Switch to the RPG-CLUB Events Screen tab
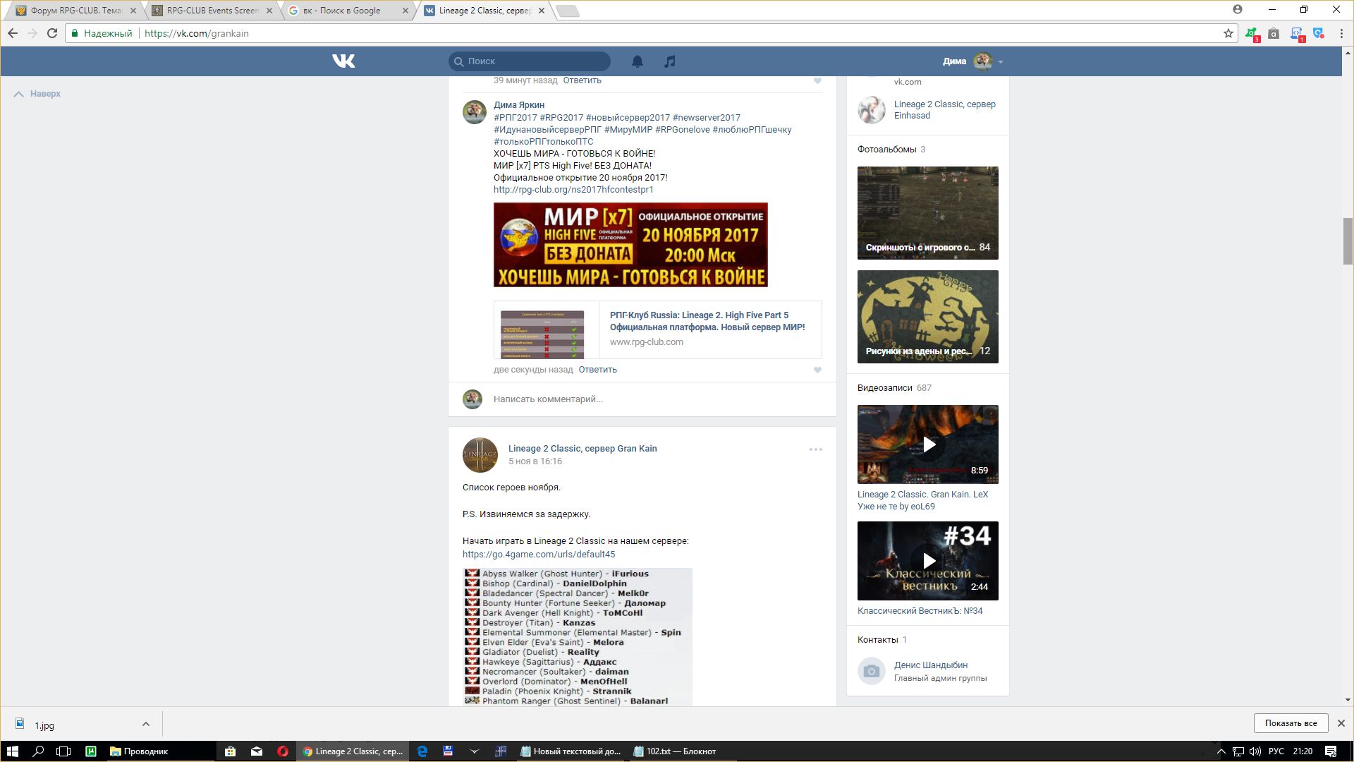This screenshot has height=762, width=1354. pos(212,11)
